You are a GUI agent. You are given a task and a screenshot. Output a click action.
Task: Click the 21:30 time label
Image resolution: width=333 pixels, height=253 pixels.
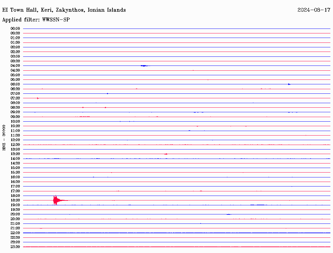pyautogui.click(x=15, y=228)
